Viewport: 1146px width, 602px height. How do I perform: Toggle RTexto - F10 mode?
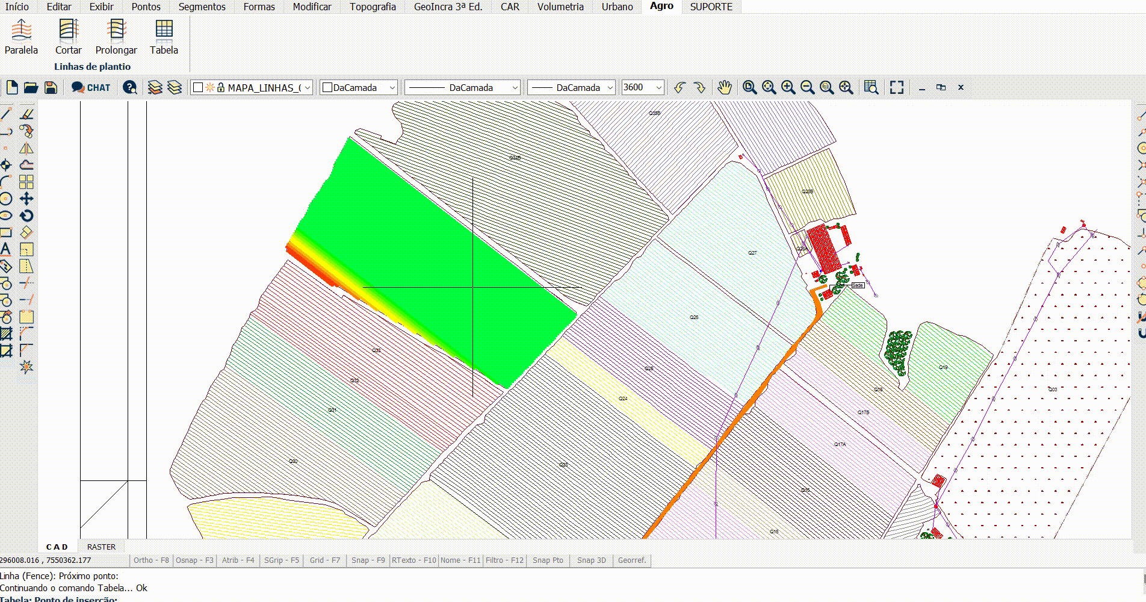point(413,560)
